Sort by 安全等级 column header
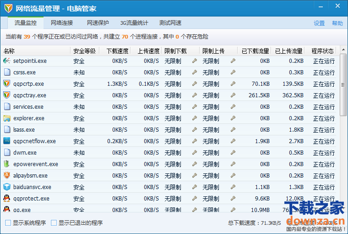This screenshot has height=234, width=348. click(85, 51)
